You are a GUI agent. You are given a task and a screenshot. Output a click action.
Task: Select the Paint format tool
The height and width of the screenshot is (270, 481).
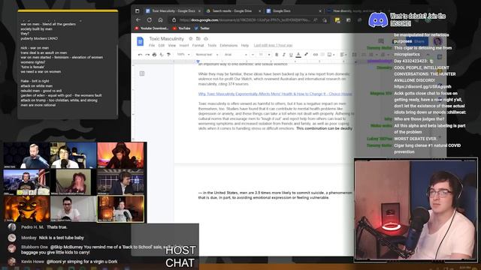(168, 55)
